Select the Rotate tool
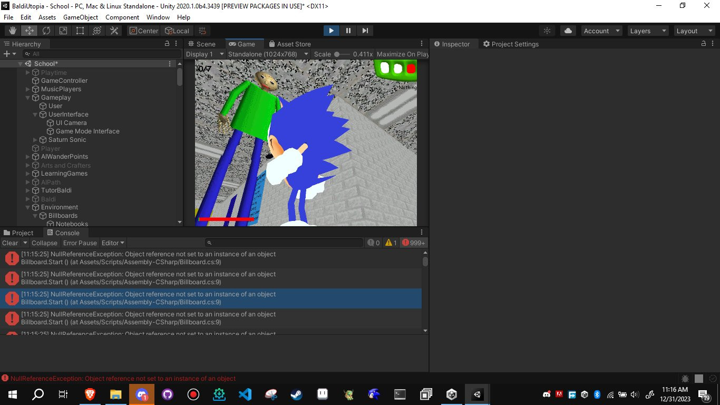720x405 pixels. [46, 31]
